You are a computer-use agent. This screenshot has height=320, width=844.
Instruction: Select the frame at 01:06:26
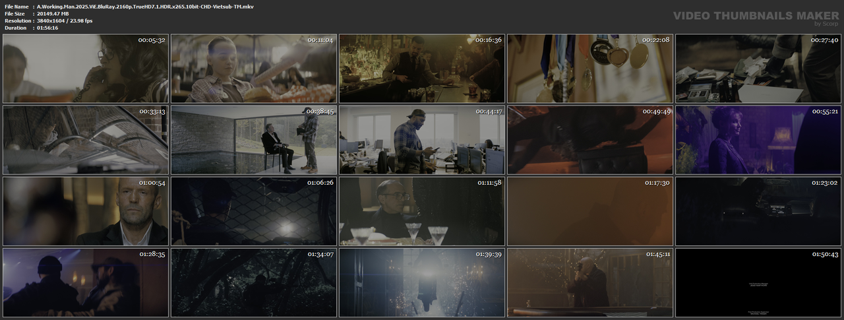(x=254, y=211)
